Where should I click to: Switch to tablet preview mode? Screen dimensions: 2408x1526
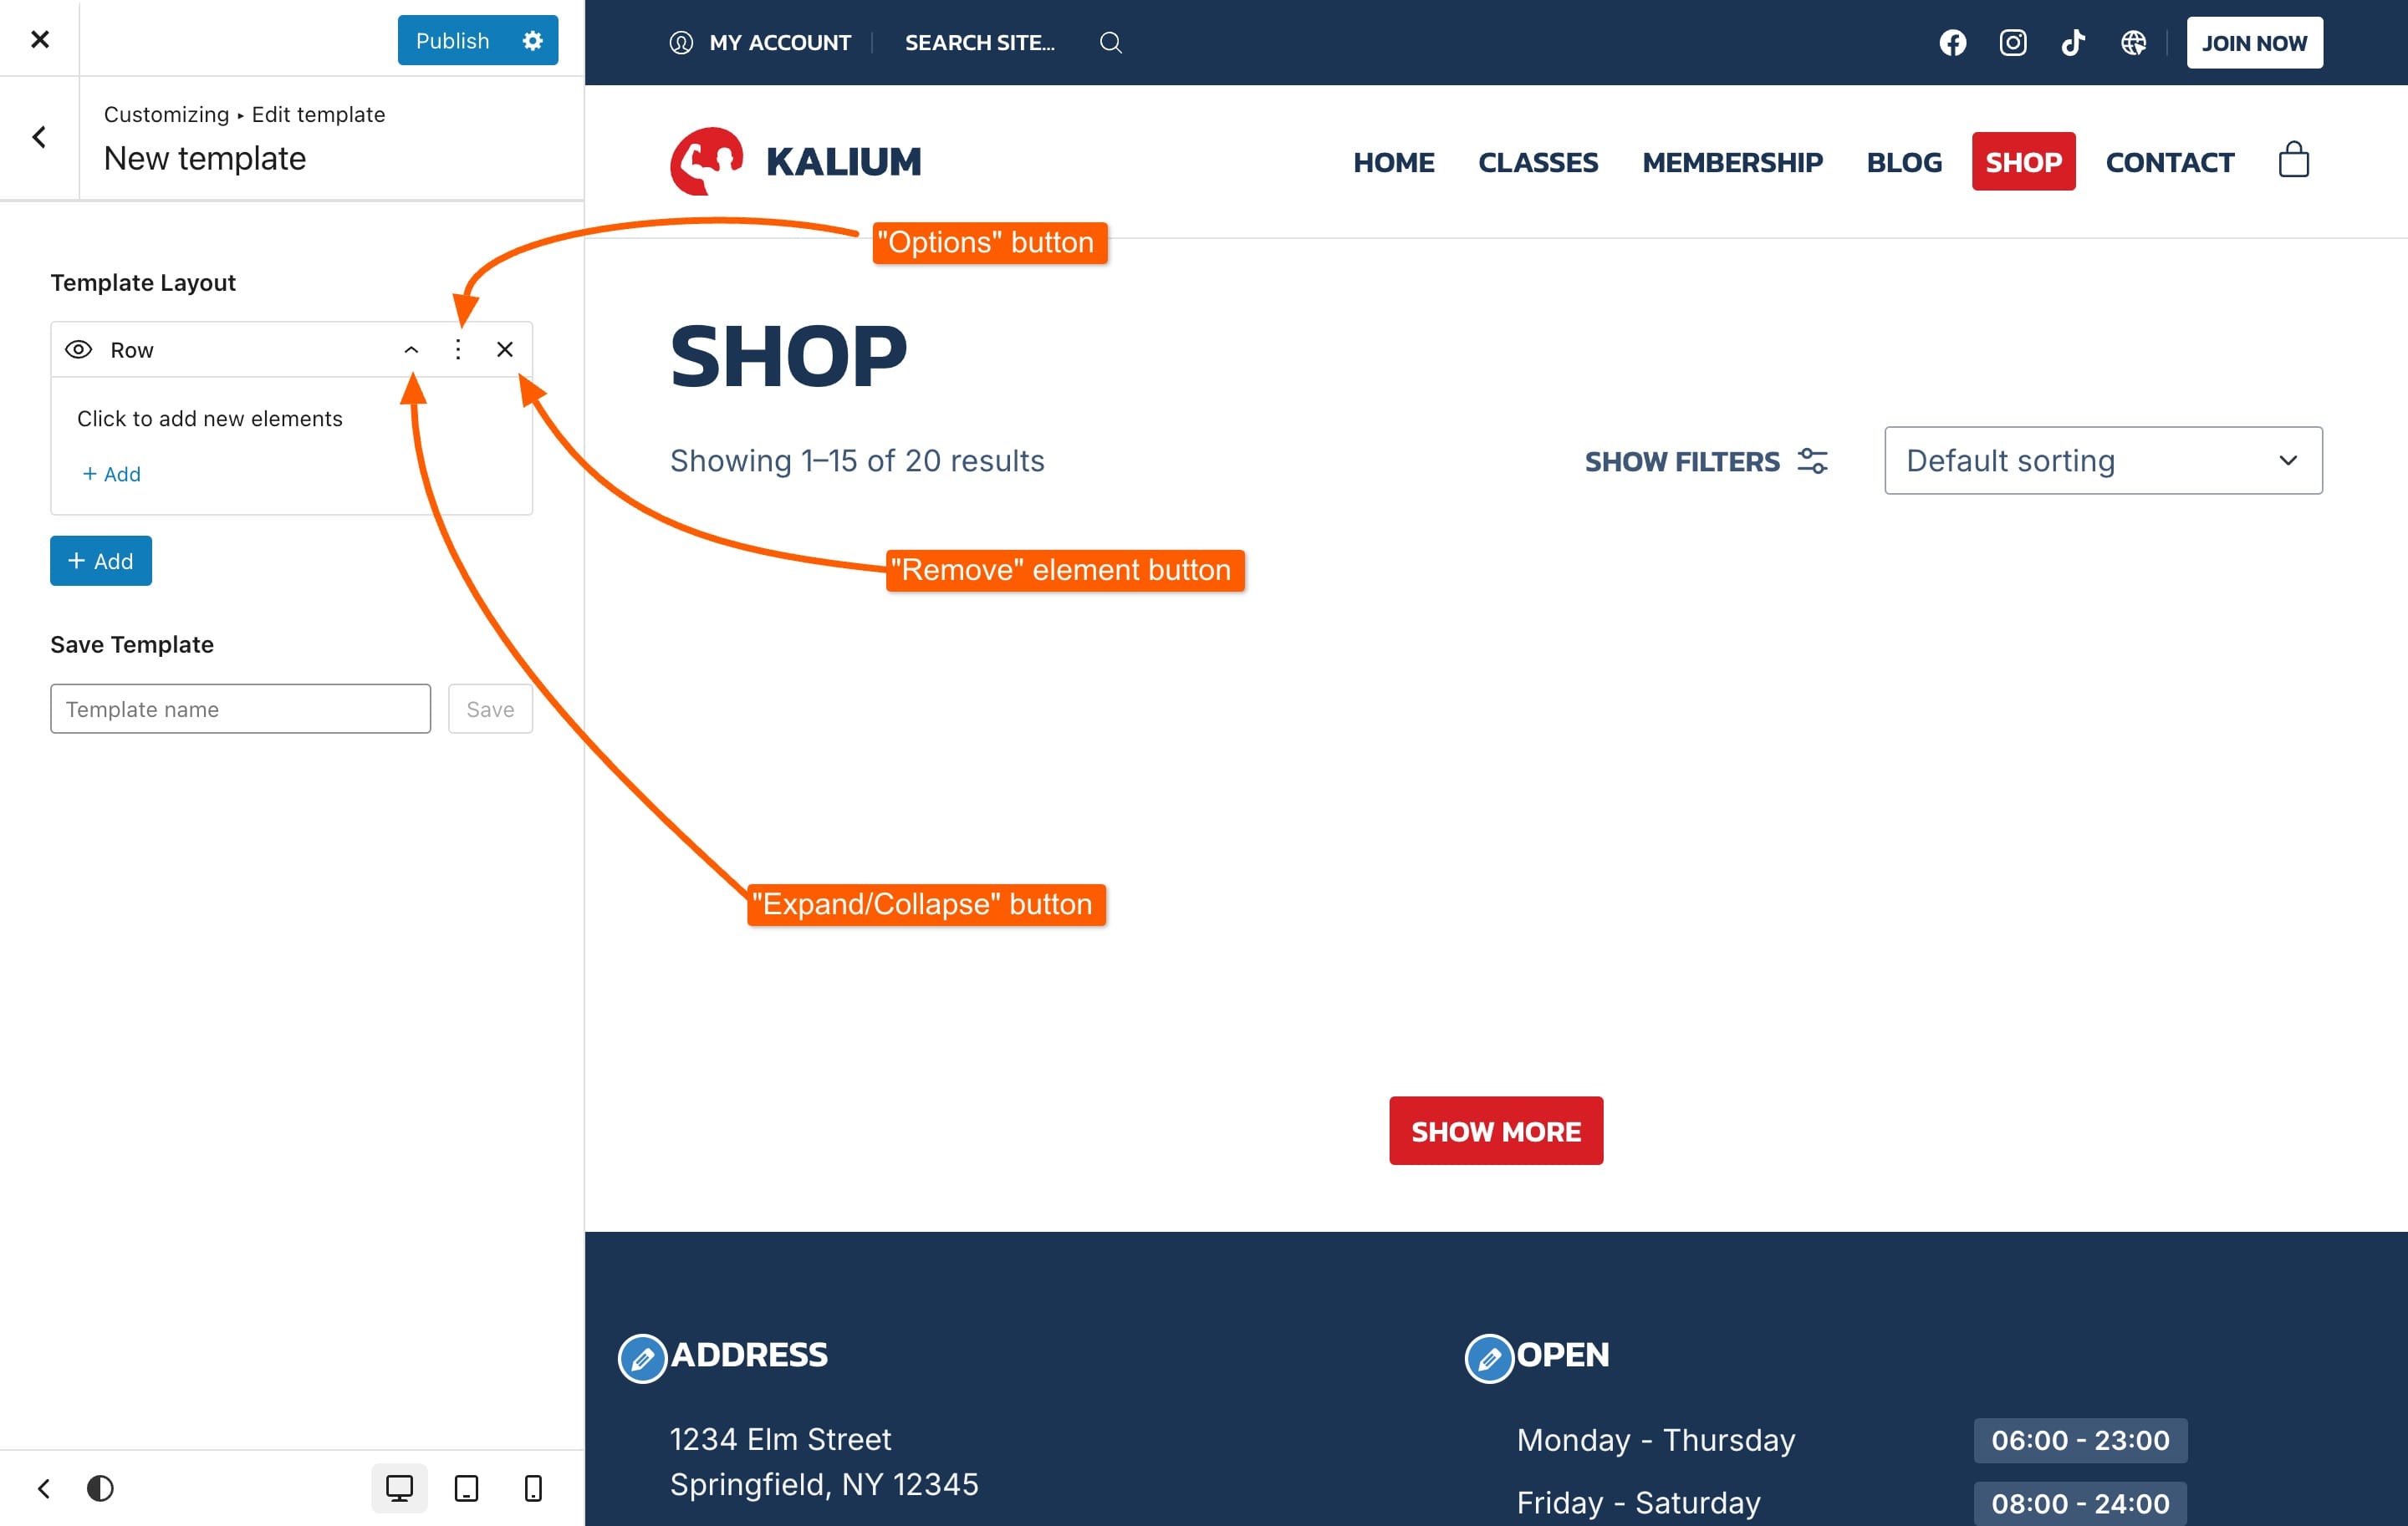[x=466, y=1489]
